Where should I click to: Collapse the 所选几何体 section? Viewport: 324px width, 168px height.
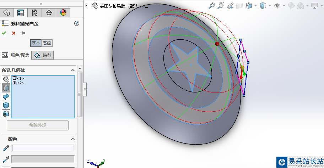pos(73,70)
